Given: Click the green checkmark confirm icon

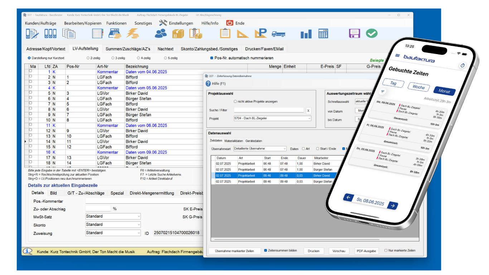Looking at the screenshot, I should click(x=372, y=34).
